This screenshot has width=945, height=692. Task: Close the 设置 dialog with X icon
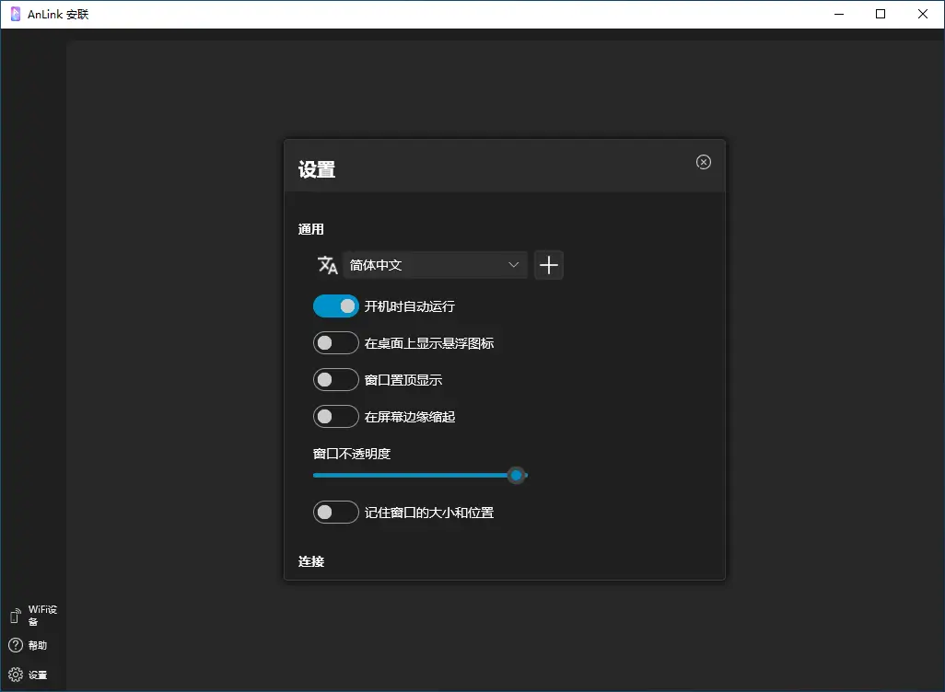point(704,162)
